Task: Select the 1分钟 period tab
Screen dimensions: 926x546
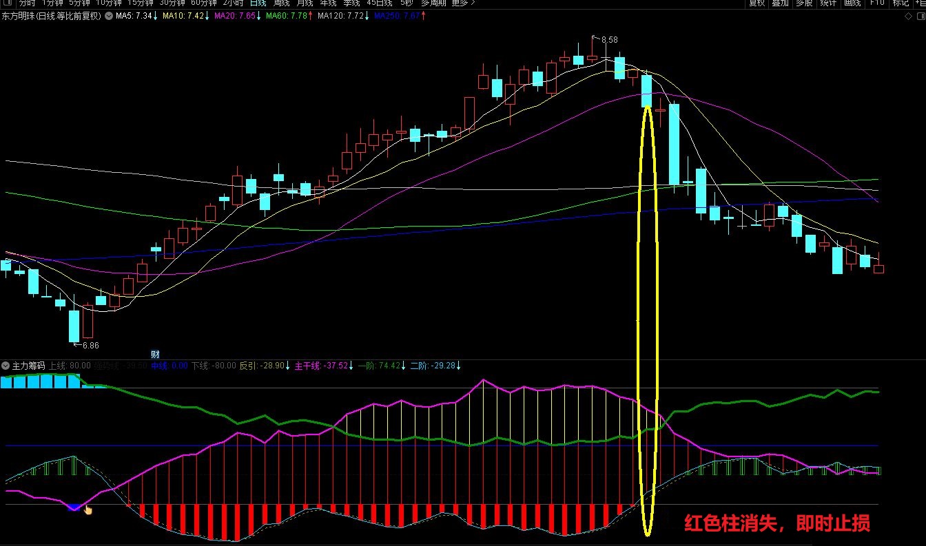Action: 52,3
